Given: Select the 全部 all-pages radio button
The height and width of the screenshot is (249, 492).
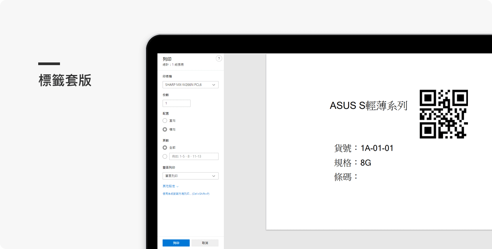Looking at the screenshot, I should coord(165,147).
